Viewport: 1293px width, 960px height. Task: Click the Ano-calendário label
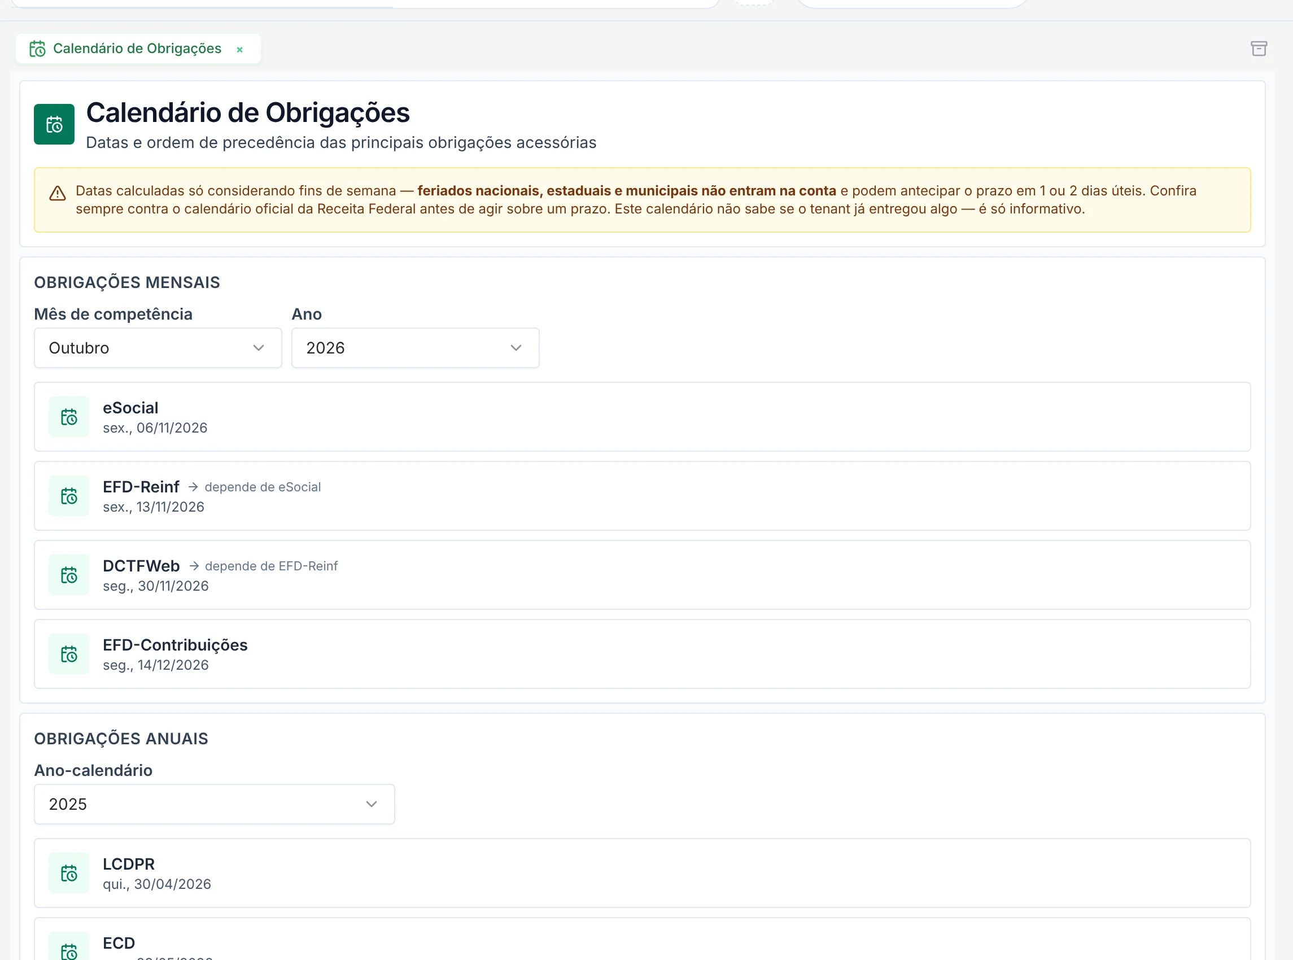(x=94, y=771)
